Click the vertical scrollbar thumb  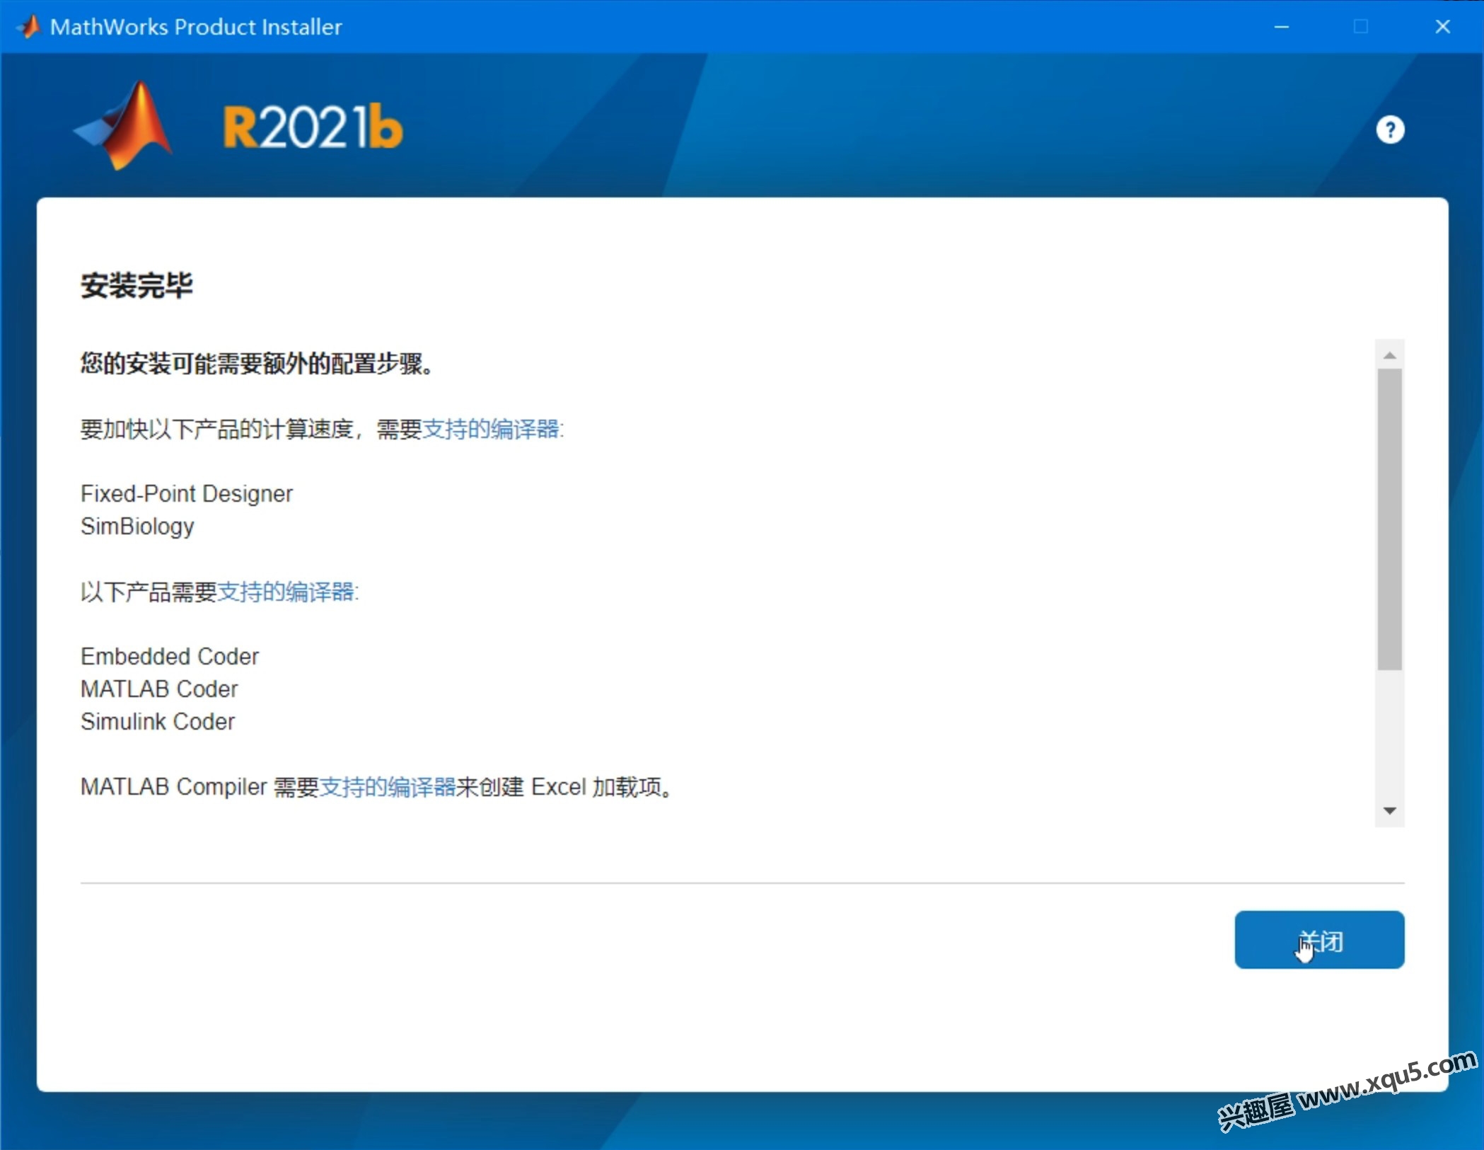click(x=1389, y=518)
